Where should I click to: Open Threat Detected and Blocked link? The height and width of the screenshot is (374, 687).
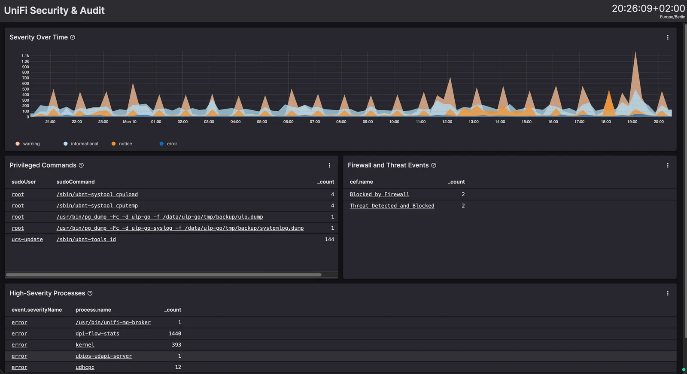pos(392,206)
